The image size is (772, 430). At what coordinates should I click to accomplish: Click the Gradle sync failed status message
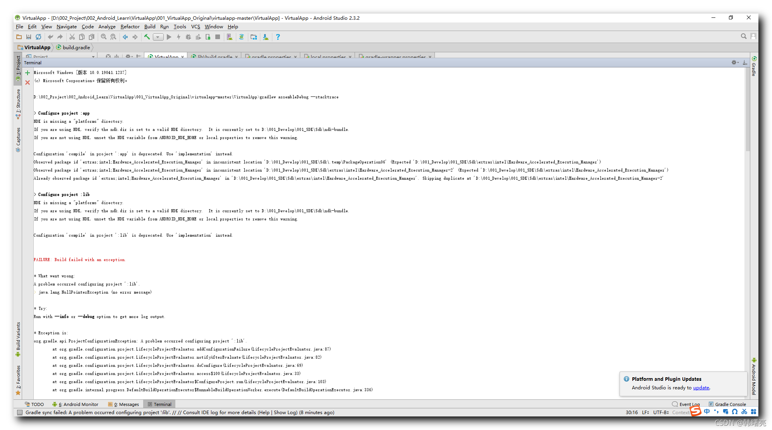point(180,412)
